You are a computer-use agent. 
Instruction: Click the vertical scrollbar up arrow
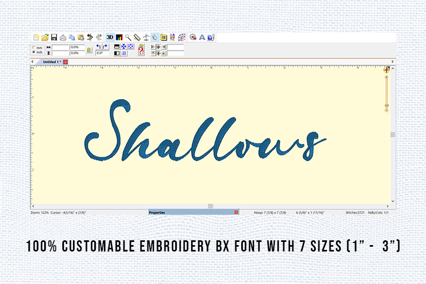393,69
